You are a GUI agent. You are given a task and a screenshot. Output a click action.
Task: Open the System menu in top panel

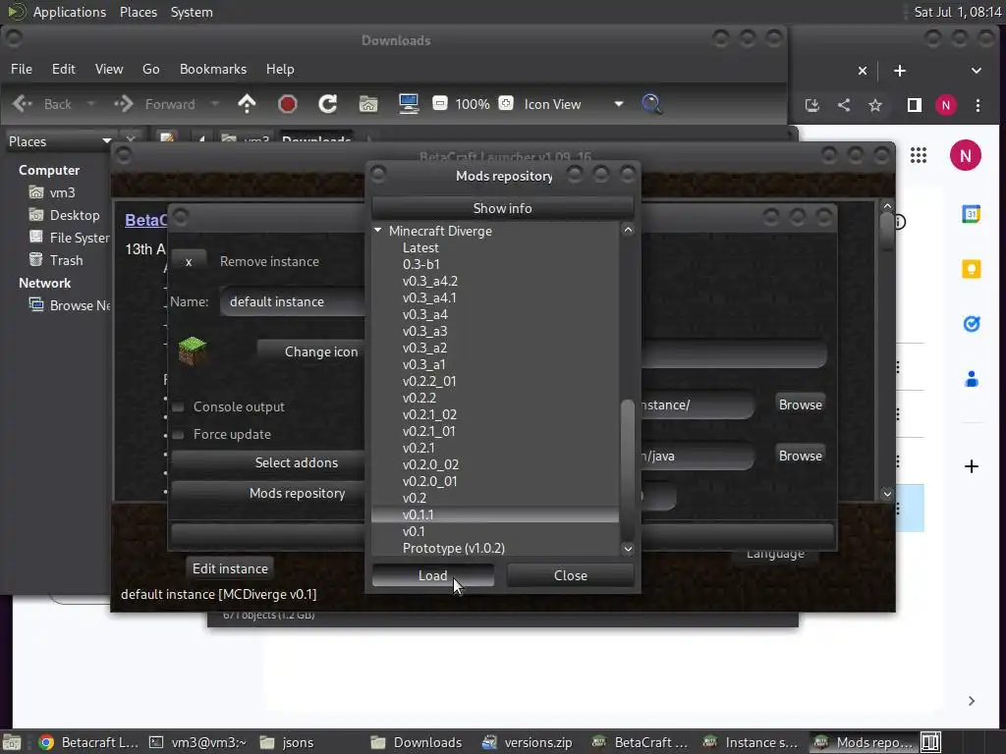click(192, 12)
